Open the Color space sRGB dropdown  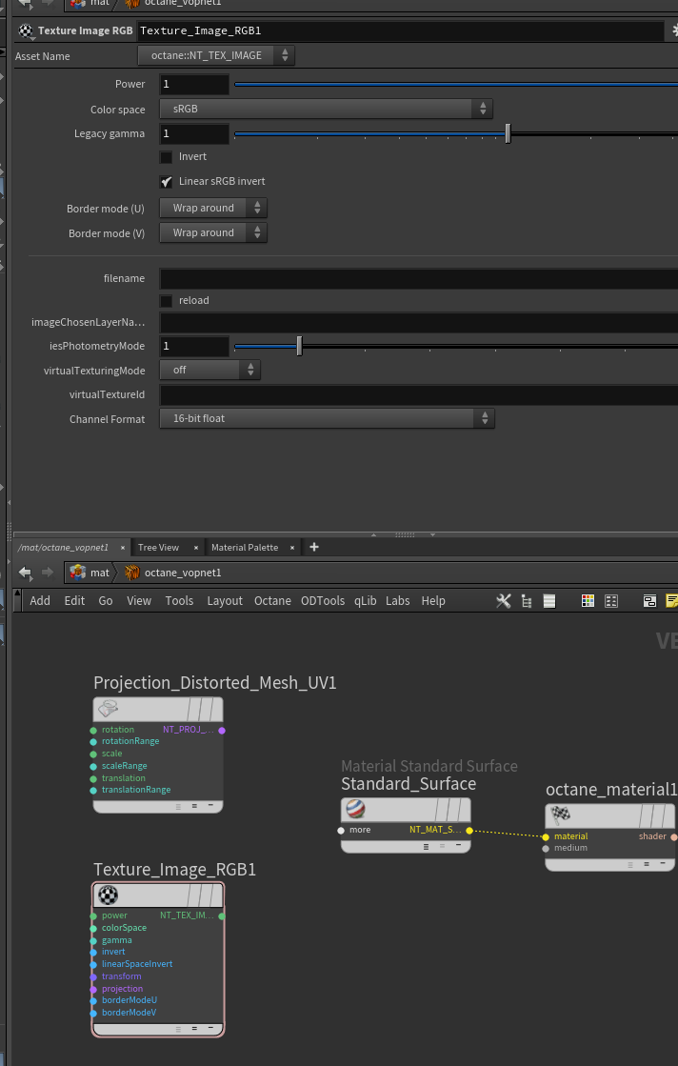(326, 109)
